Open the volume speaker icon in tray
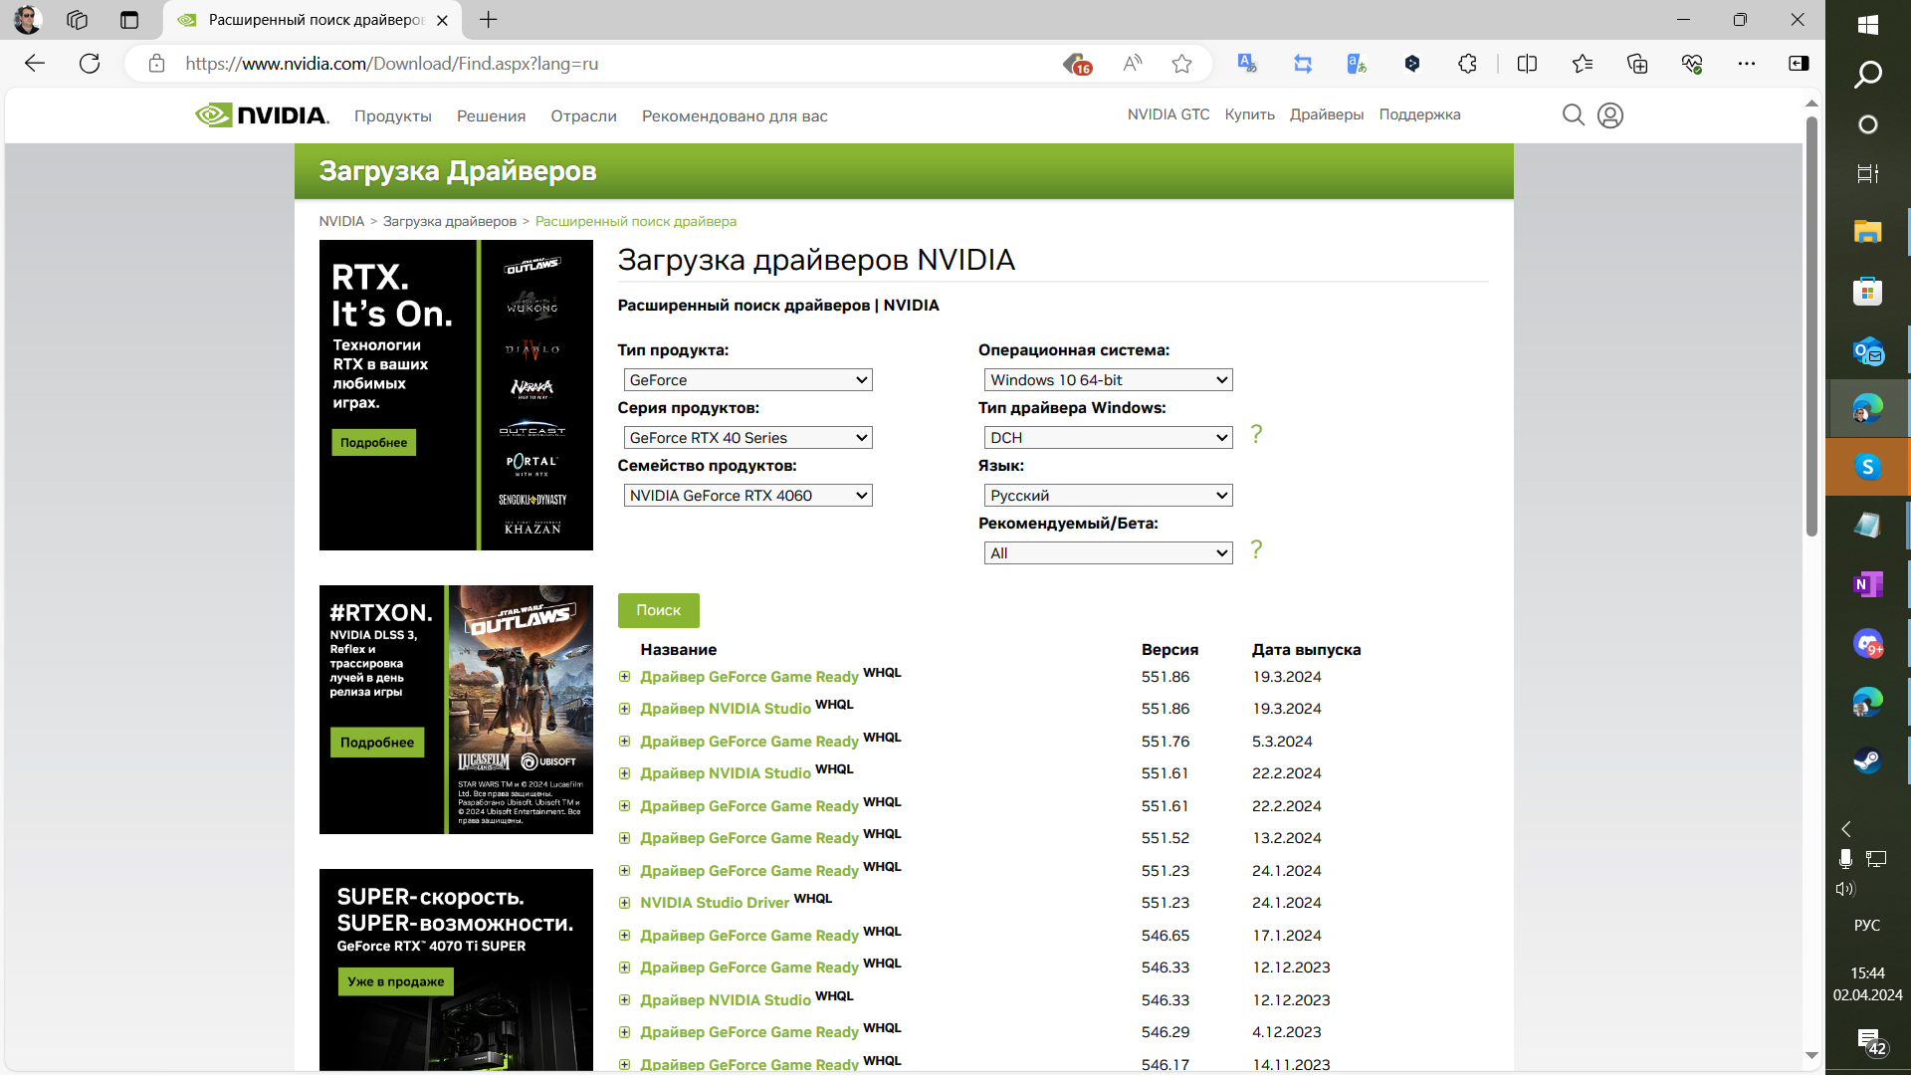This screenshot has width=1911, height=1075. coord(1845,889)
